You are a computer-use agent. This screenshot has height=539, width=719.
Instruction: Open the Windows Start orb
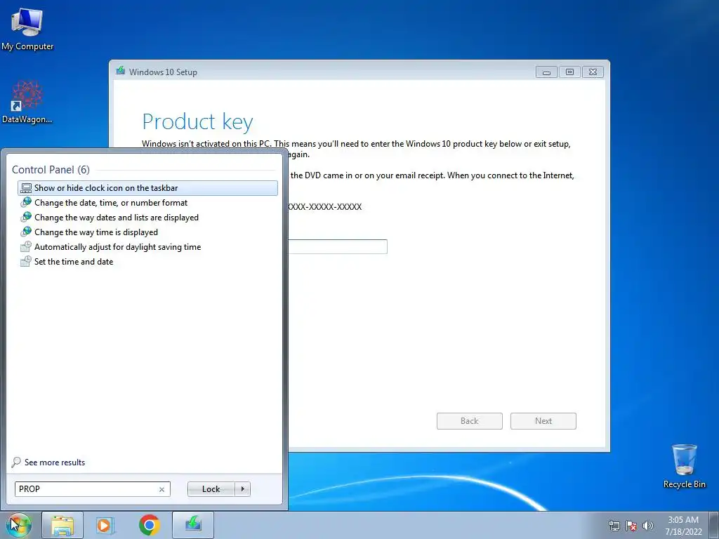point(19,525)
